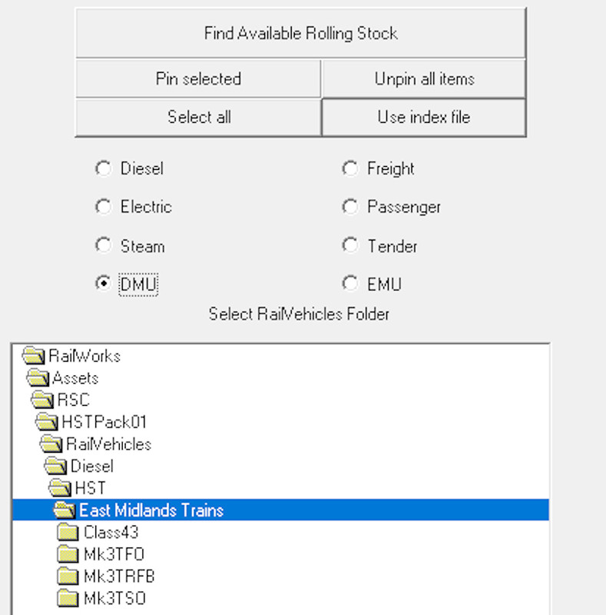Image resolution: width=606 pixels, height=615 pixels.
Task: Select the Electric radio button
Action: (104, 207)
